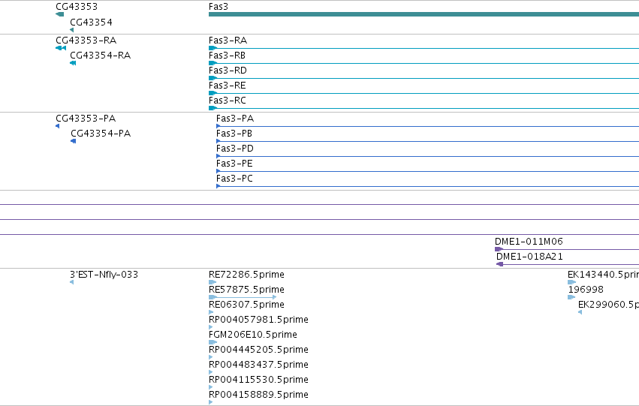Select the RP004445205.5prime EST label
Viewport: 639px width, 406px height.
[x=258, y=350]
